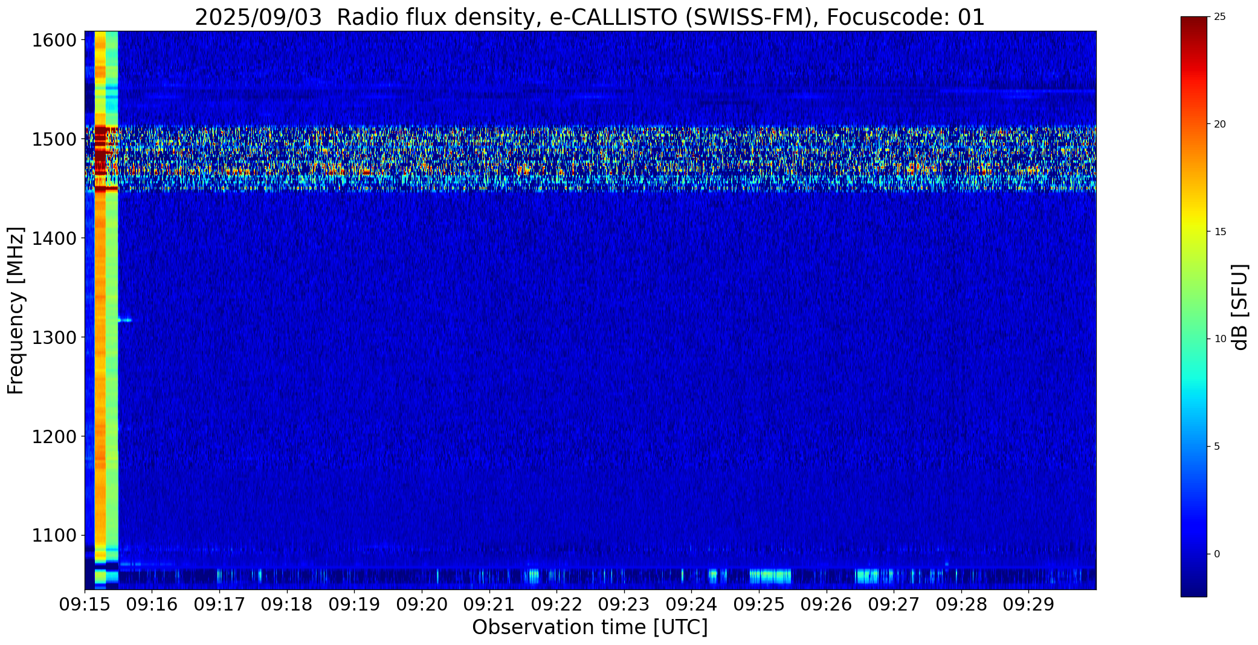The height and width of the screenshot is (645, 1258).
Task: Click the 09:27 time tick label
Action: 894,604
